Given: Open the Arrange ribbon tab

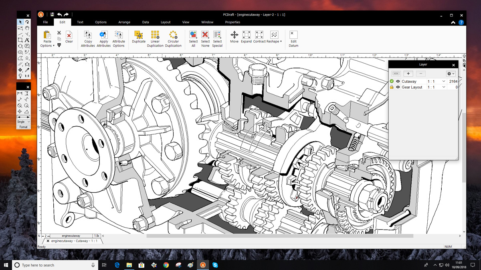Looking at the screenshot, I should tap(124, 22).
